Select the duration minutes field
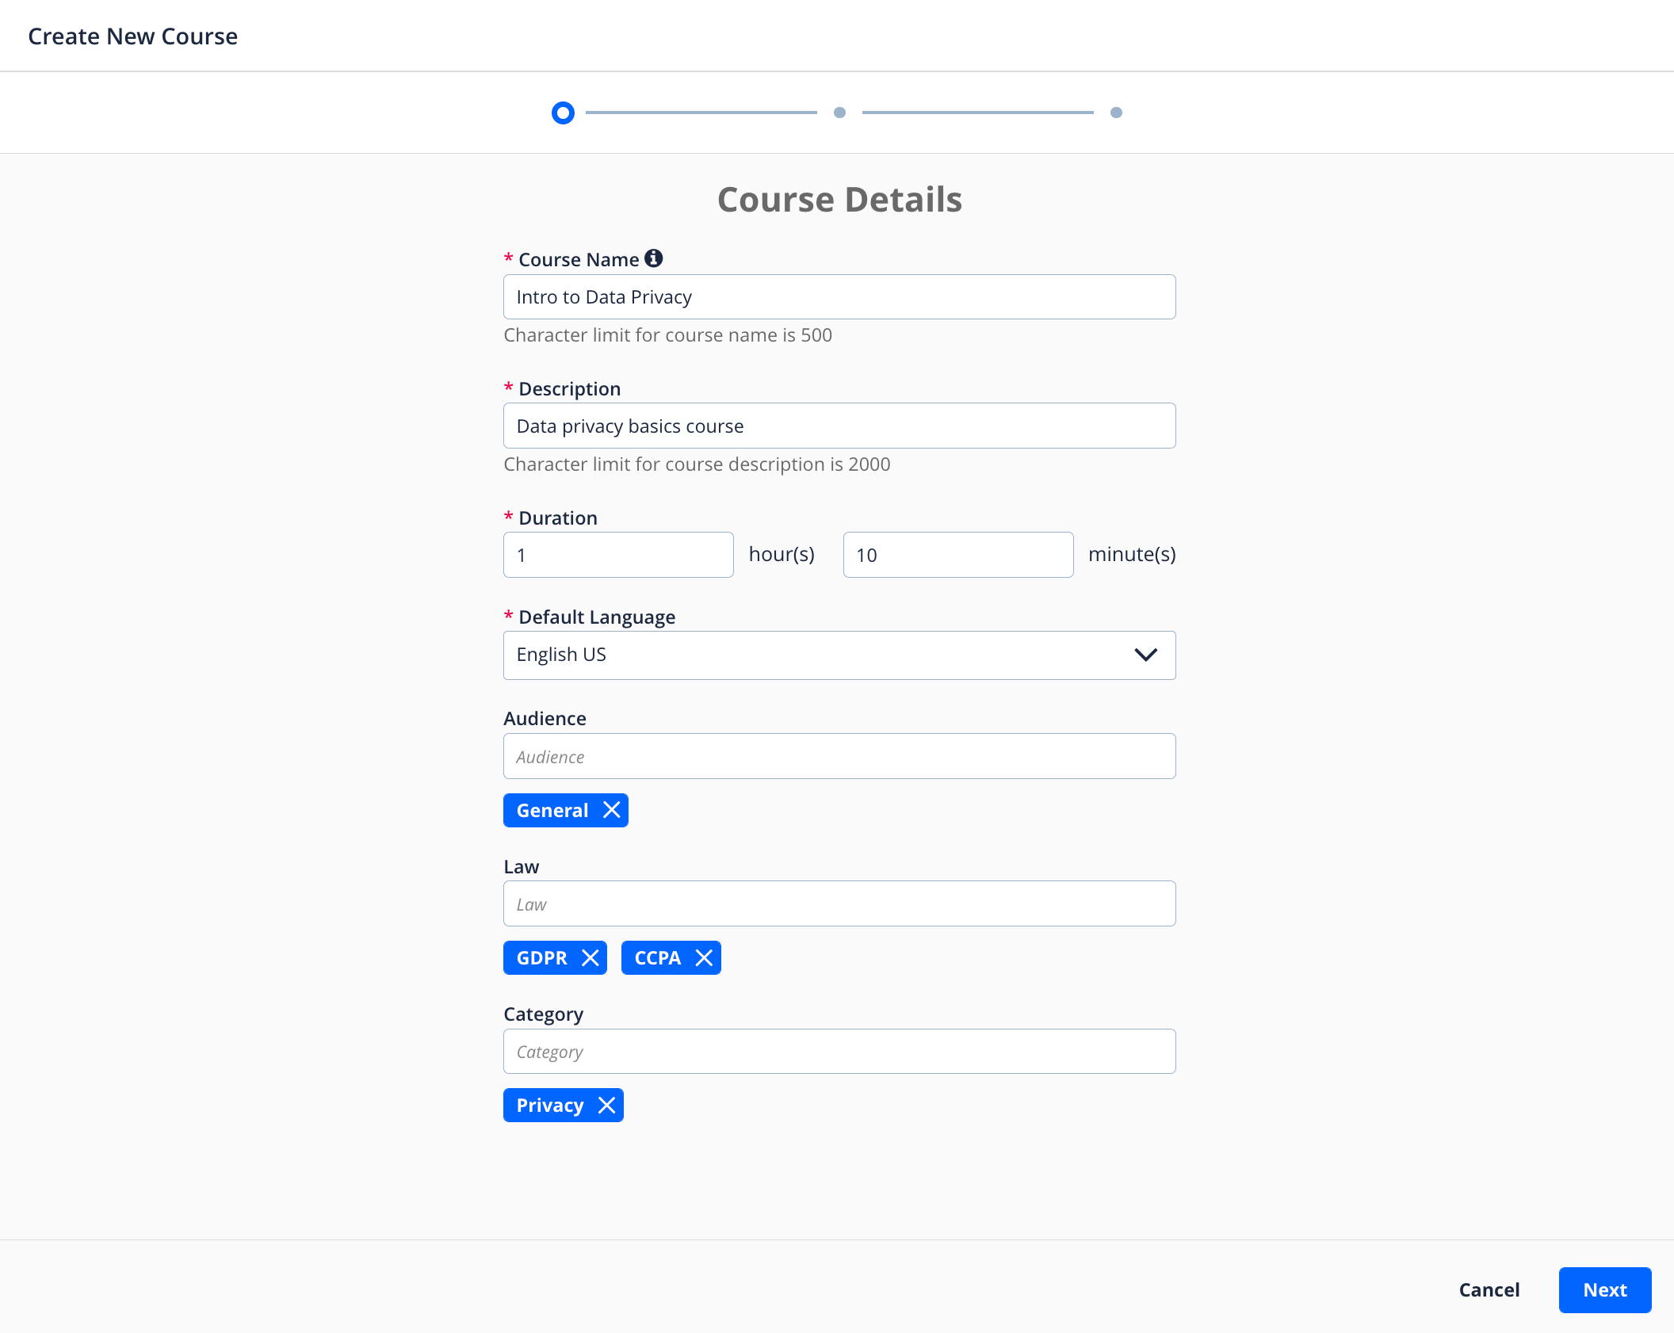Screen dimensions: 1674x1333 [957, 555]
